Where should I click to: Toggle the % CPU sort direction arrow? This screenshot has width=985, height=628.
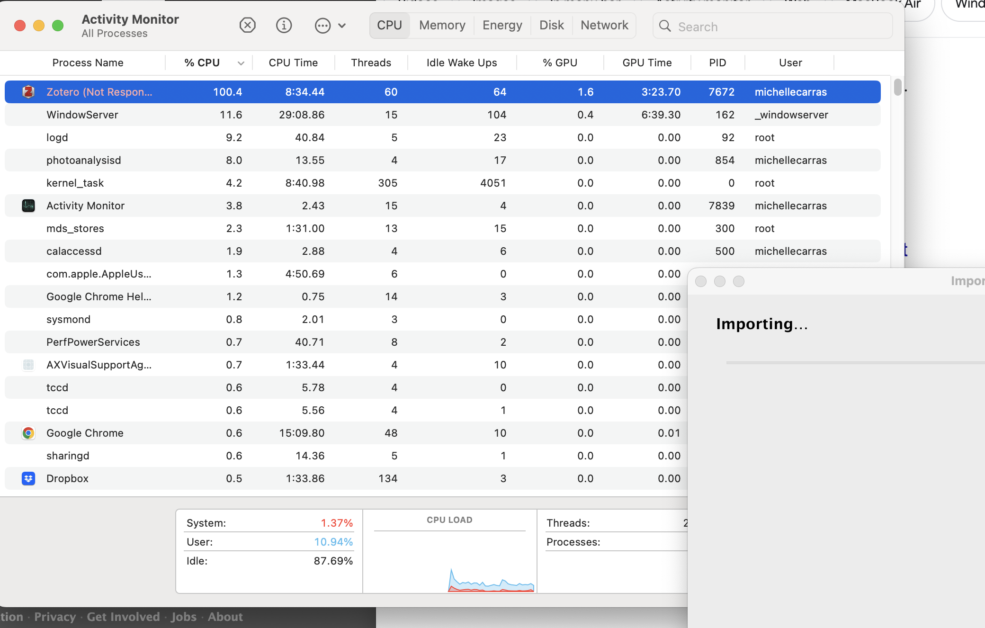[x=241, y=63]
